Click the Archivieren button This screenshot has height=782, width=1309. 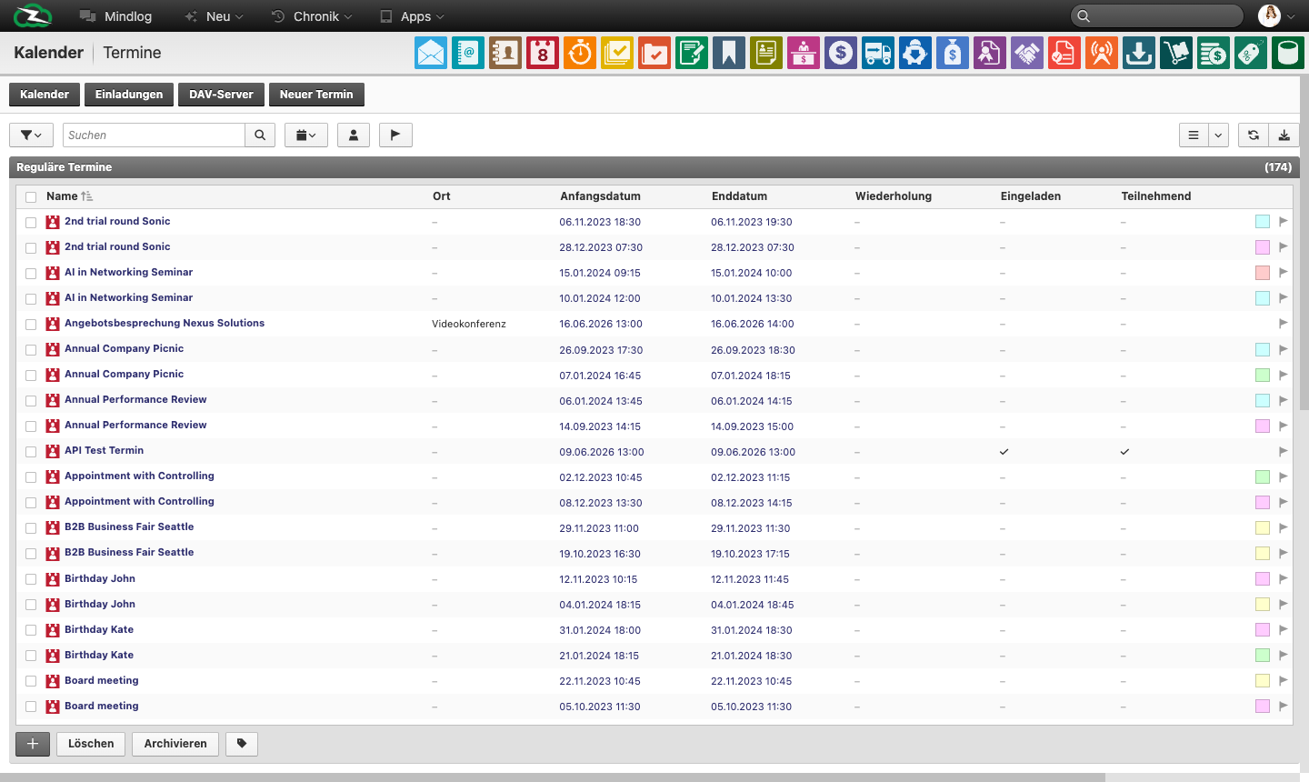pyautogui.click(x=175, y=744)
